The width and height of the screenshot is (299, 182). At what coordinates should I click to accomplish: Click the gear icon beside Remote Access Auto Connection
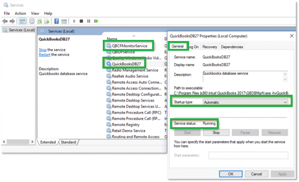tap(109, 82)
